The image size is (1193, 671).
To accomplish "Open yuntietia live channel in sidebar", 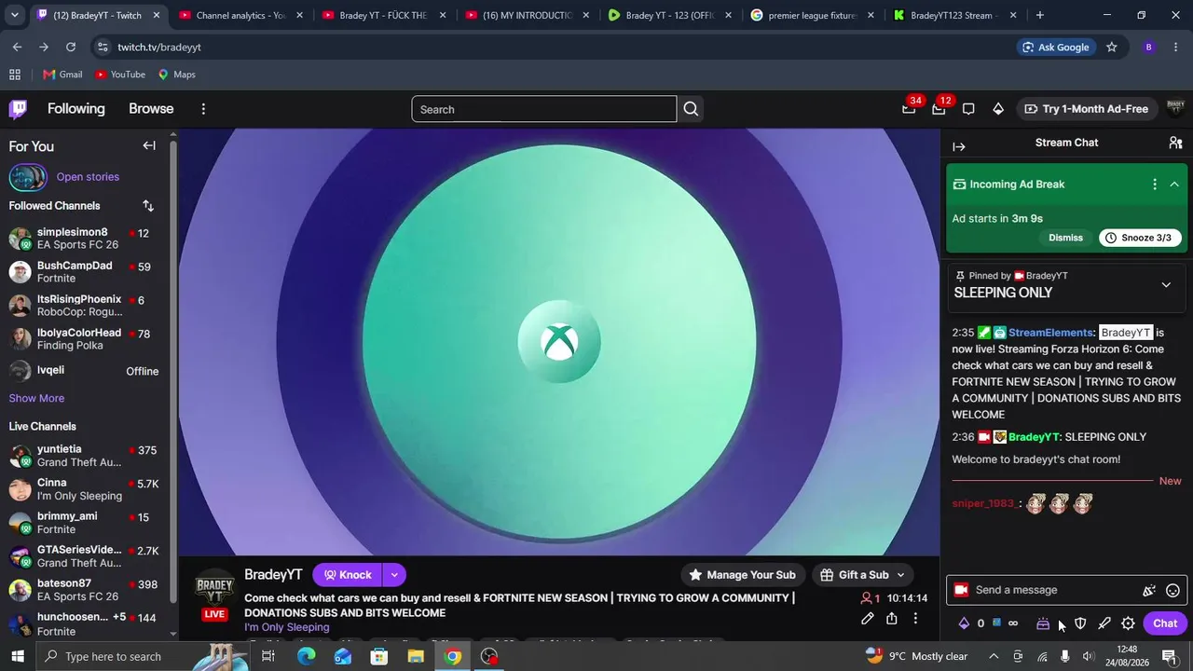I will (x=84, y=456).
